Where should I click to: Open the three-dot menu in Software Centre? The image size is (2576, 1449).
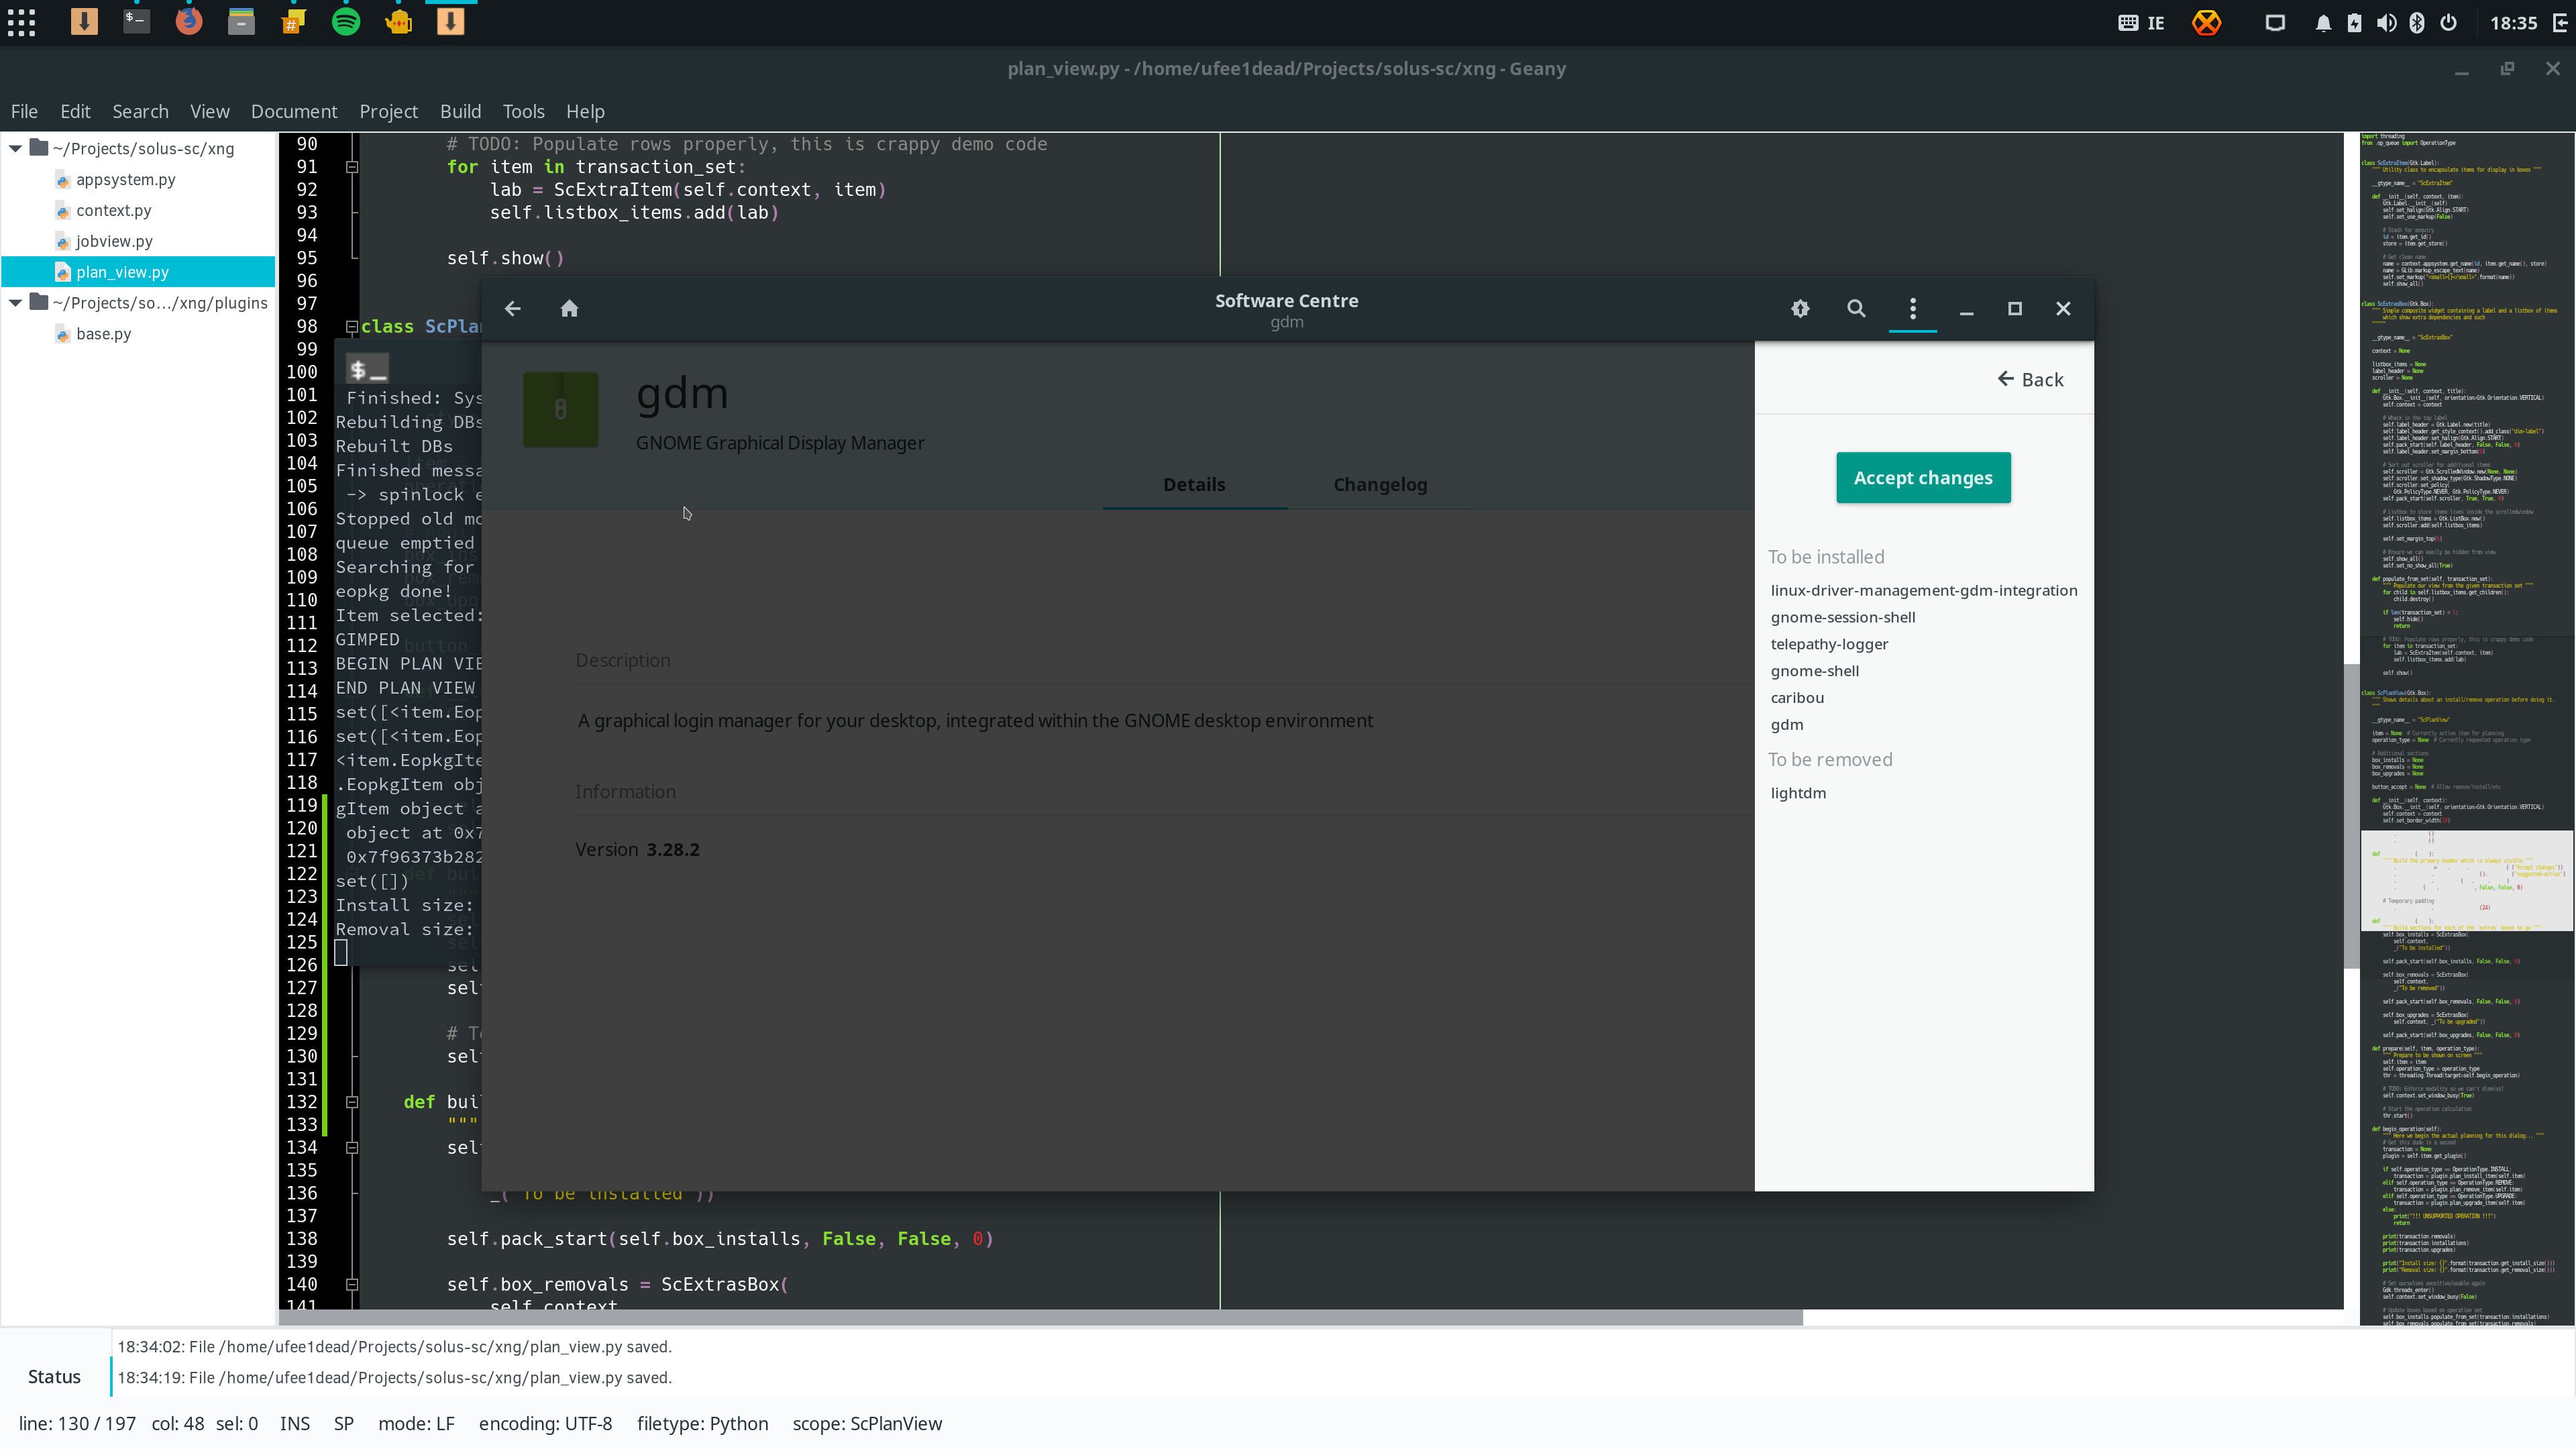(1913, 309)
